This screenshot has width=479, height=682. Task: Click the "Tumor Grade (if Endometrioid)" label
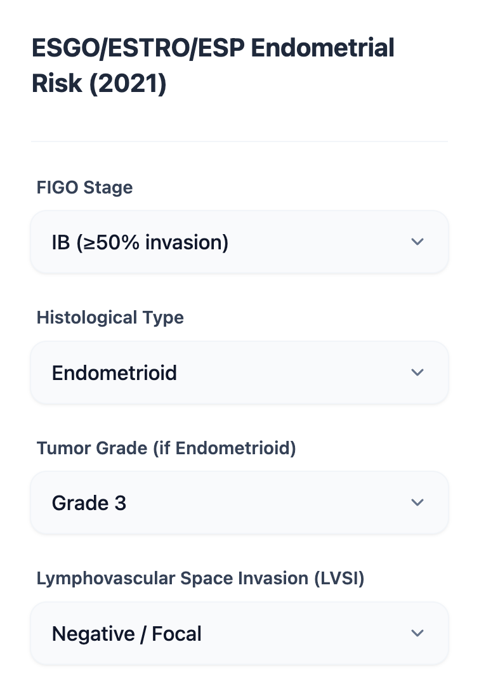(x=166, y=448)
